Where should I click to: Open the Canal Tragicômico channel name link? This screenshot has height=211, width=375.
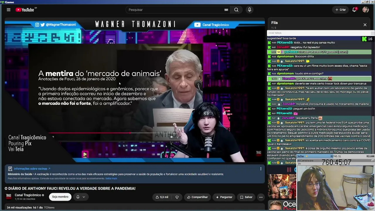click(x=28, y=195)
